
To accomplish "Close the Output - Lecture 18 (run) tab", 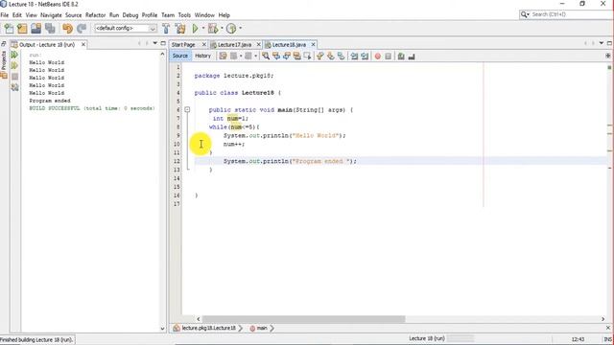I will 83,45.
